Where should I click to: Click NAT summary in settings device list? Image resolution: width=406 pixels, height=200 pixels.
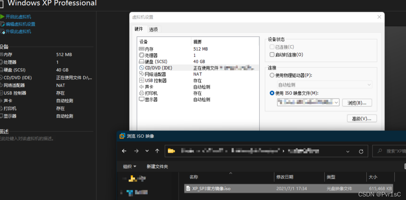(198, 74)
